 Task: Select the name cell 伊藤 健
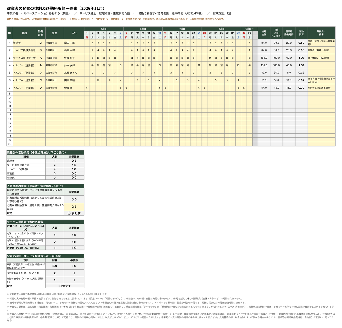tap(74, 88)
